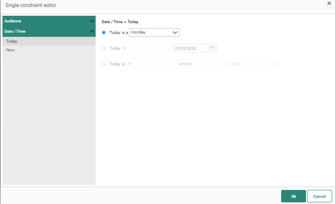Select the 'Today is a' weekday radio button

(104, 32)
